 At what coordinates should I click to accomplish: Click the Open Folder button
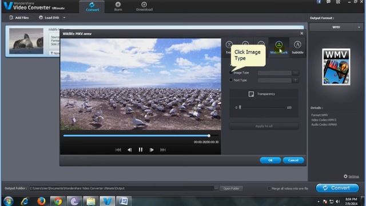click(231, 188)
